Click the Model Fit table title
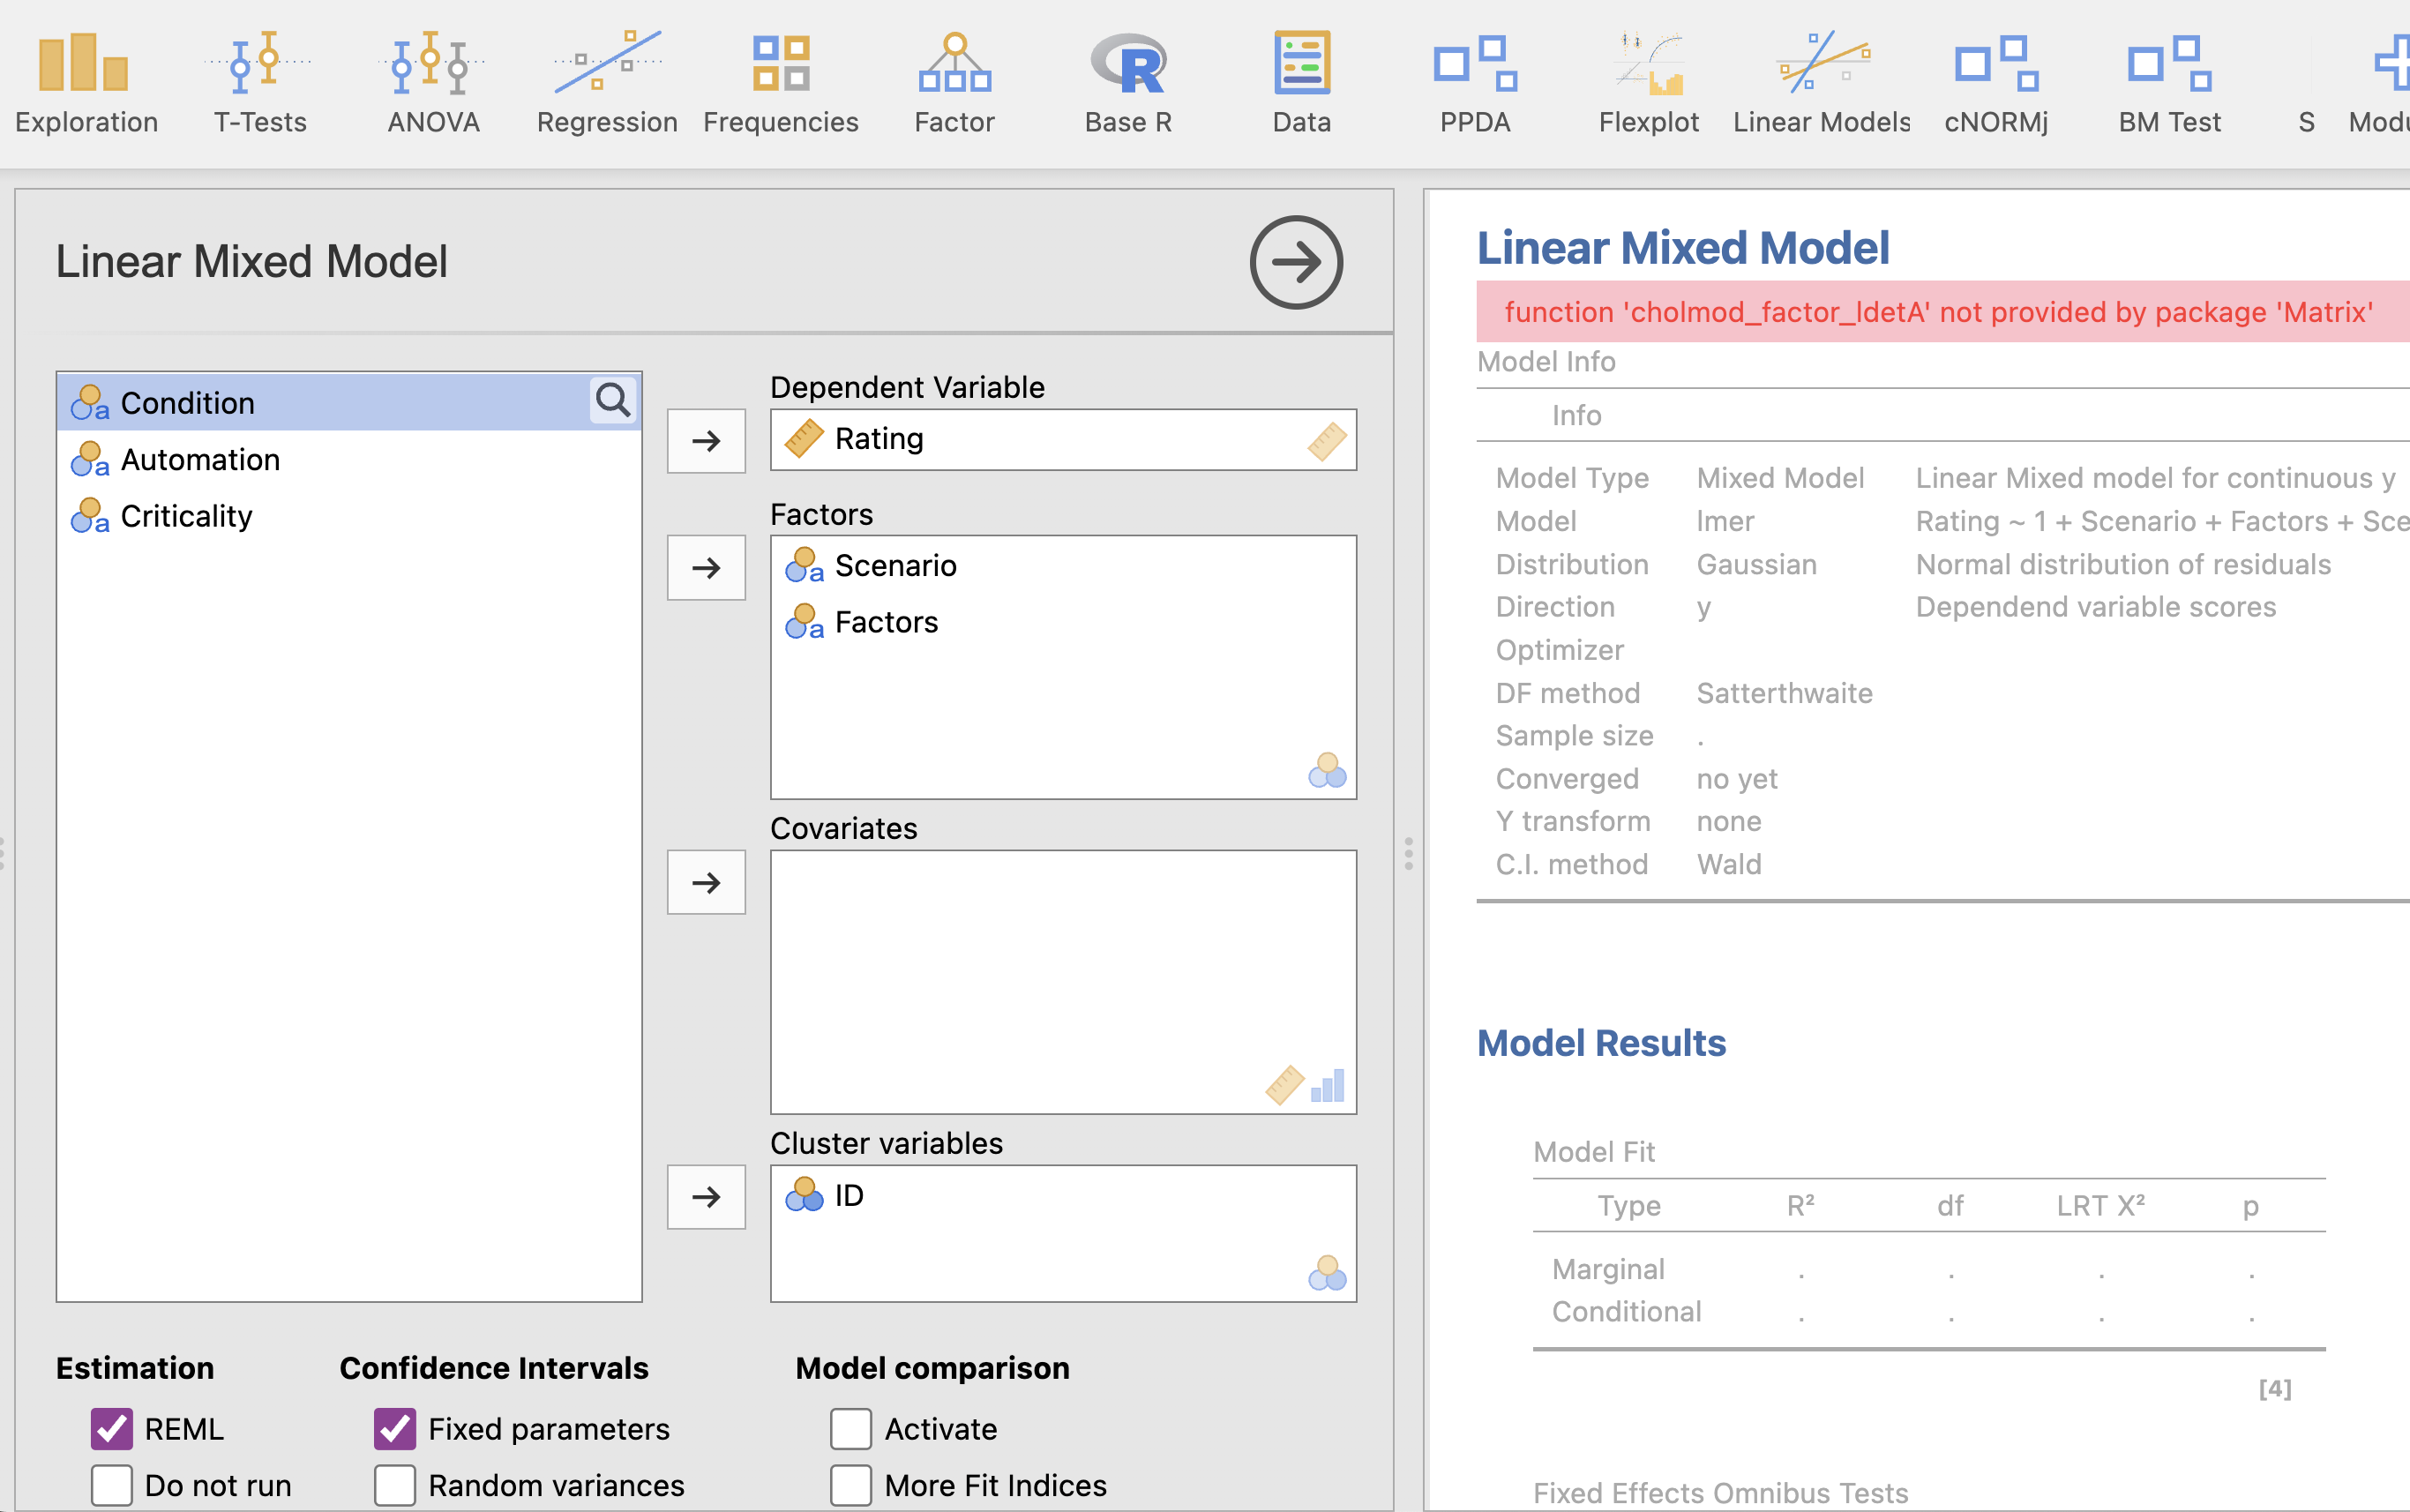Viewport: 2410px width, 1512px height. 1594,1152
